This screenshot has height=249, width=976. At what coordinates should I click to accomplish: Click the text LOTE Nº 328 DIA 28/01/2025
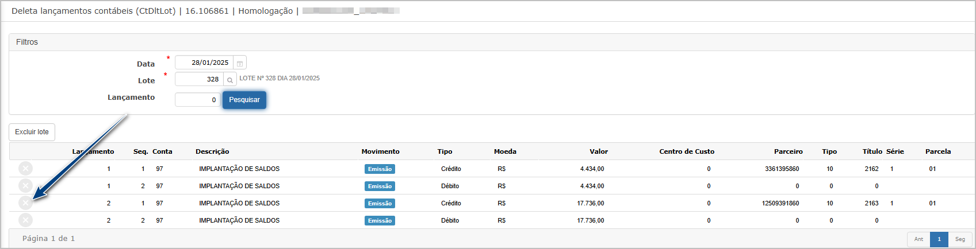click(x=280, y=78)
